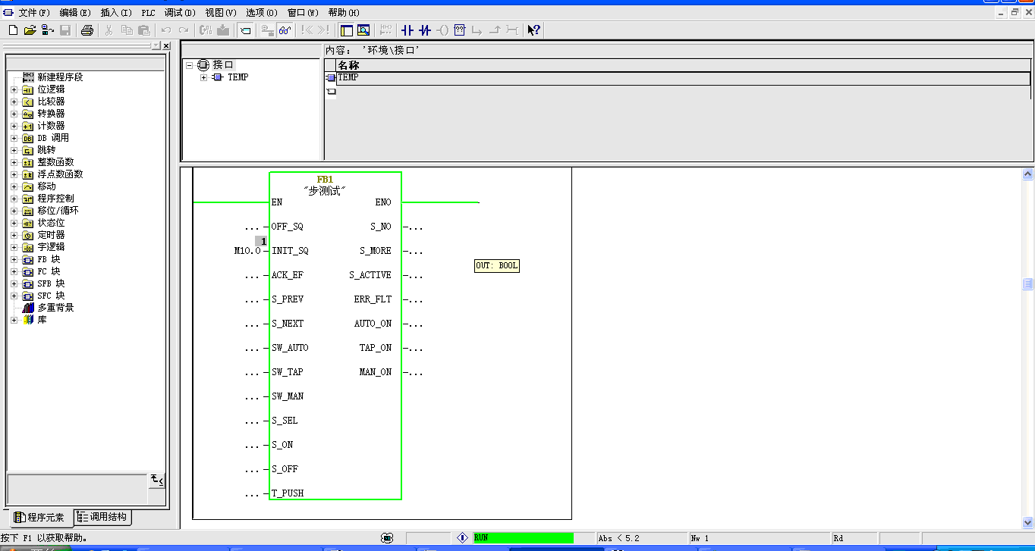Toggle monitor mode with glasses icon

(285, 30)
